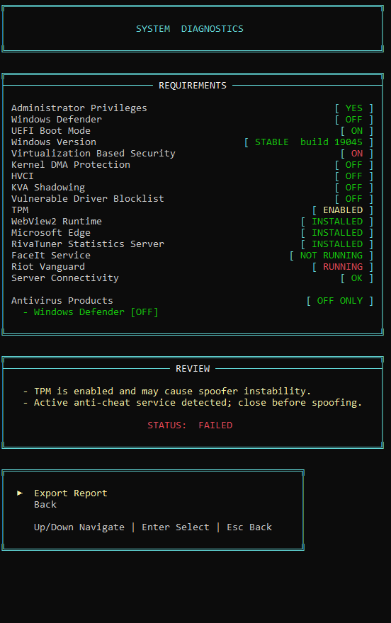Click the green Windows Defender [OFF] entry
The width and height of the screenshot is (391, 623).
point(91,312)
